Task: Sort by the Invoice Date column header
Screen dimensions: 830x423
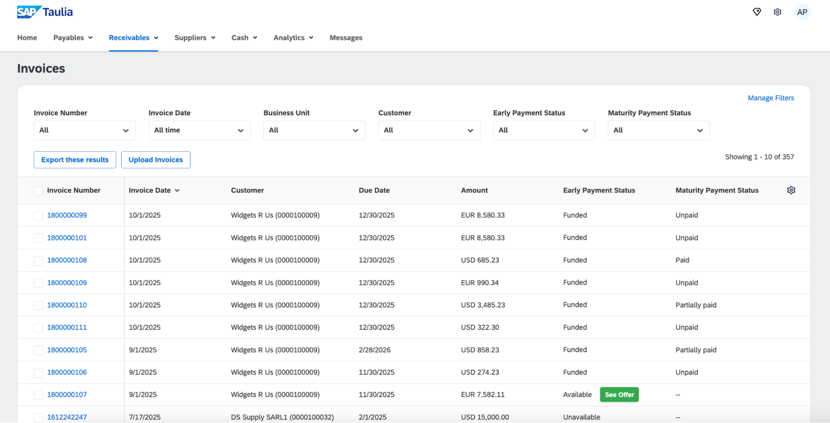Action: click(x=154, y=190)
